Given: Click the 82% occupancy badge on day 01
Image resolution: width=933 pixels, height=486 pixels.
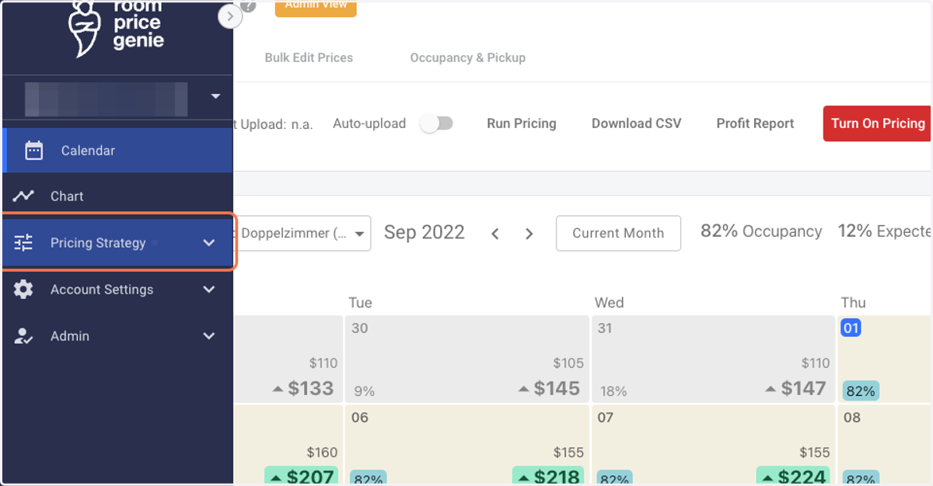Looking at the screenshot, I should pos(860,391).
